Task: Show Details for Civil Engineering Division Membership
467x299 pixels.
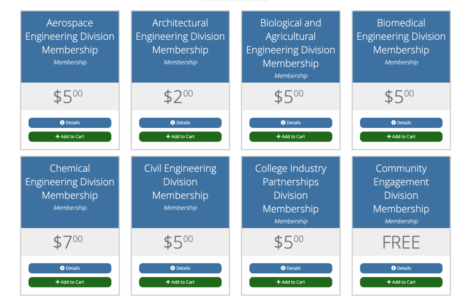Action: point(180,268)
